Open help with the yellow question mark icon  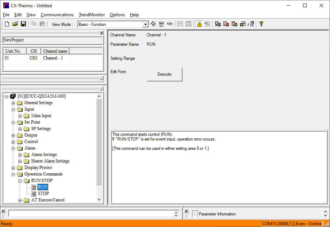click(x=261, y=24)
